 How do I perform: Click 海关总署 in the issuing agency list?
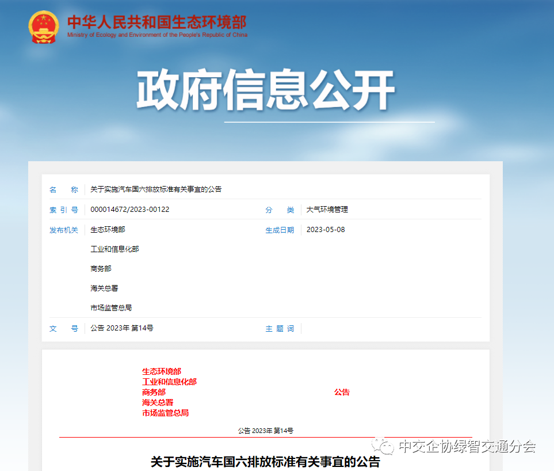pyautogui.click(x=104, y=288)
